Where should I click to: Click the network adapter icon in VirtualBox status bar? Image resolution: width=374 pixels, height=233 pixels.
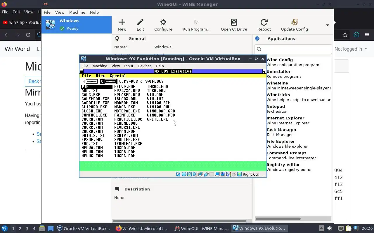(200, 174)
